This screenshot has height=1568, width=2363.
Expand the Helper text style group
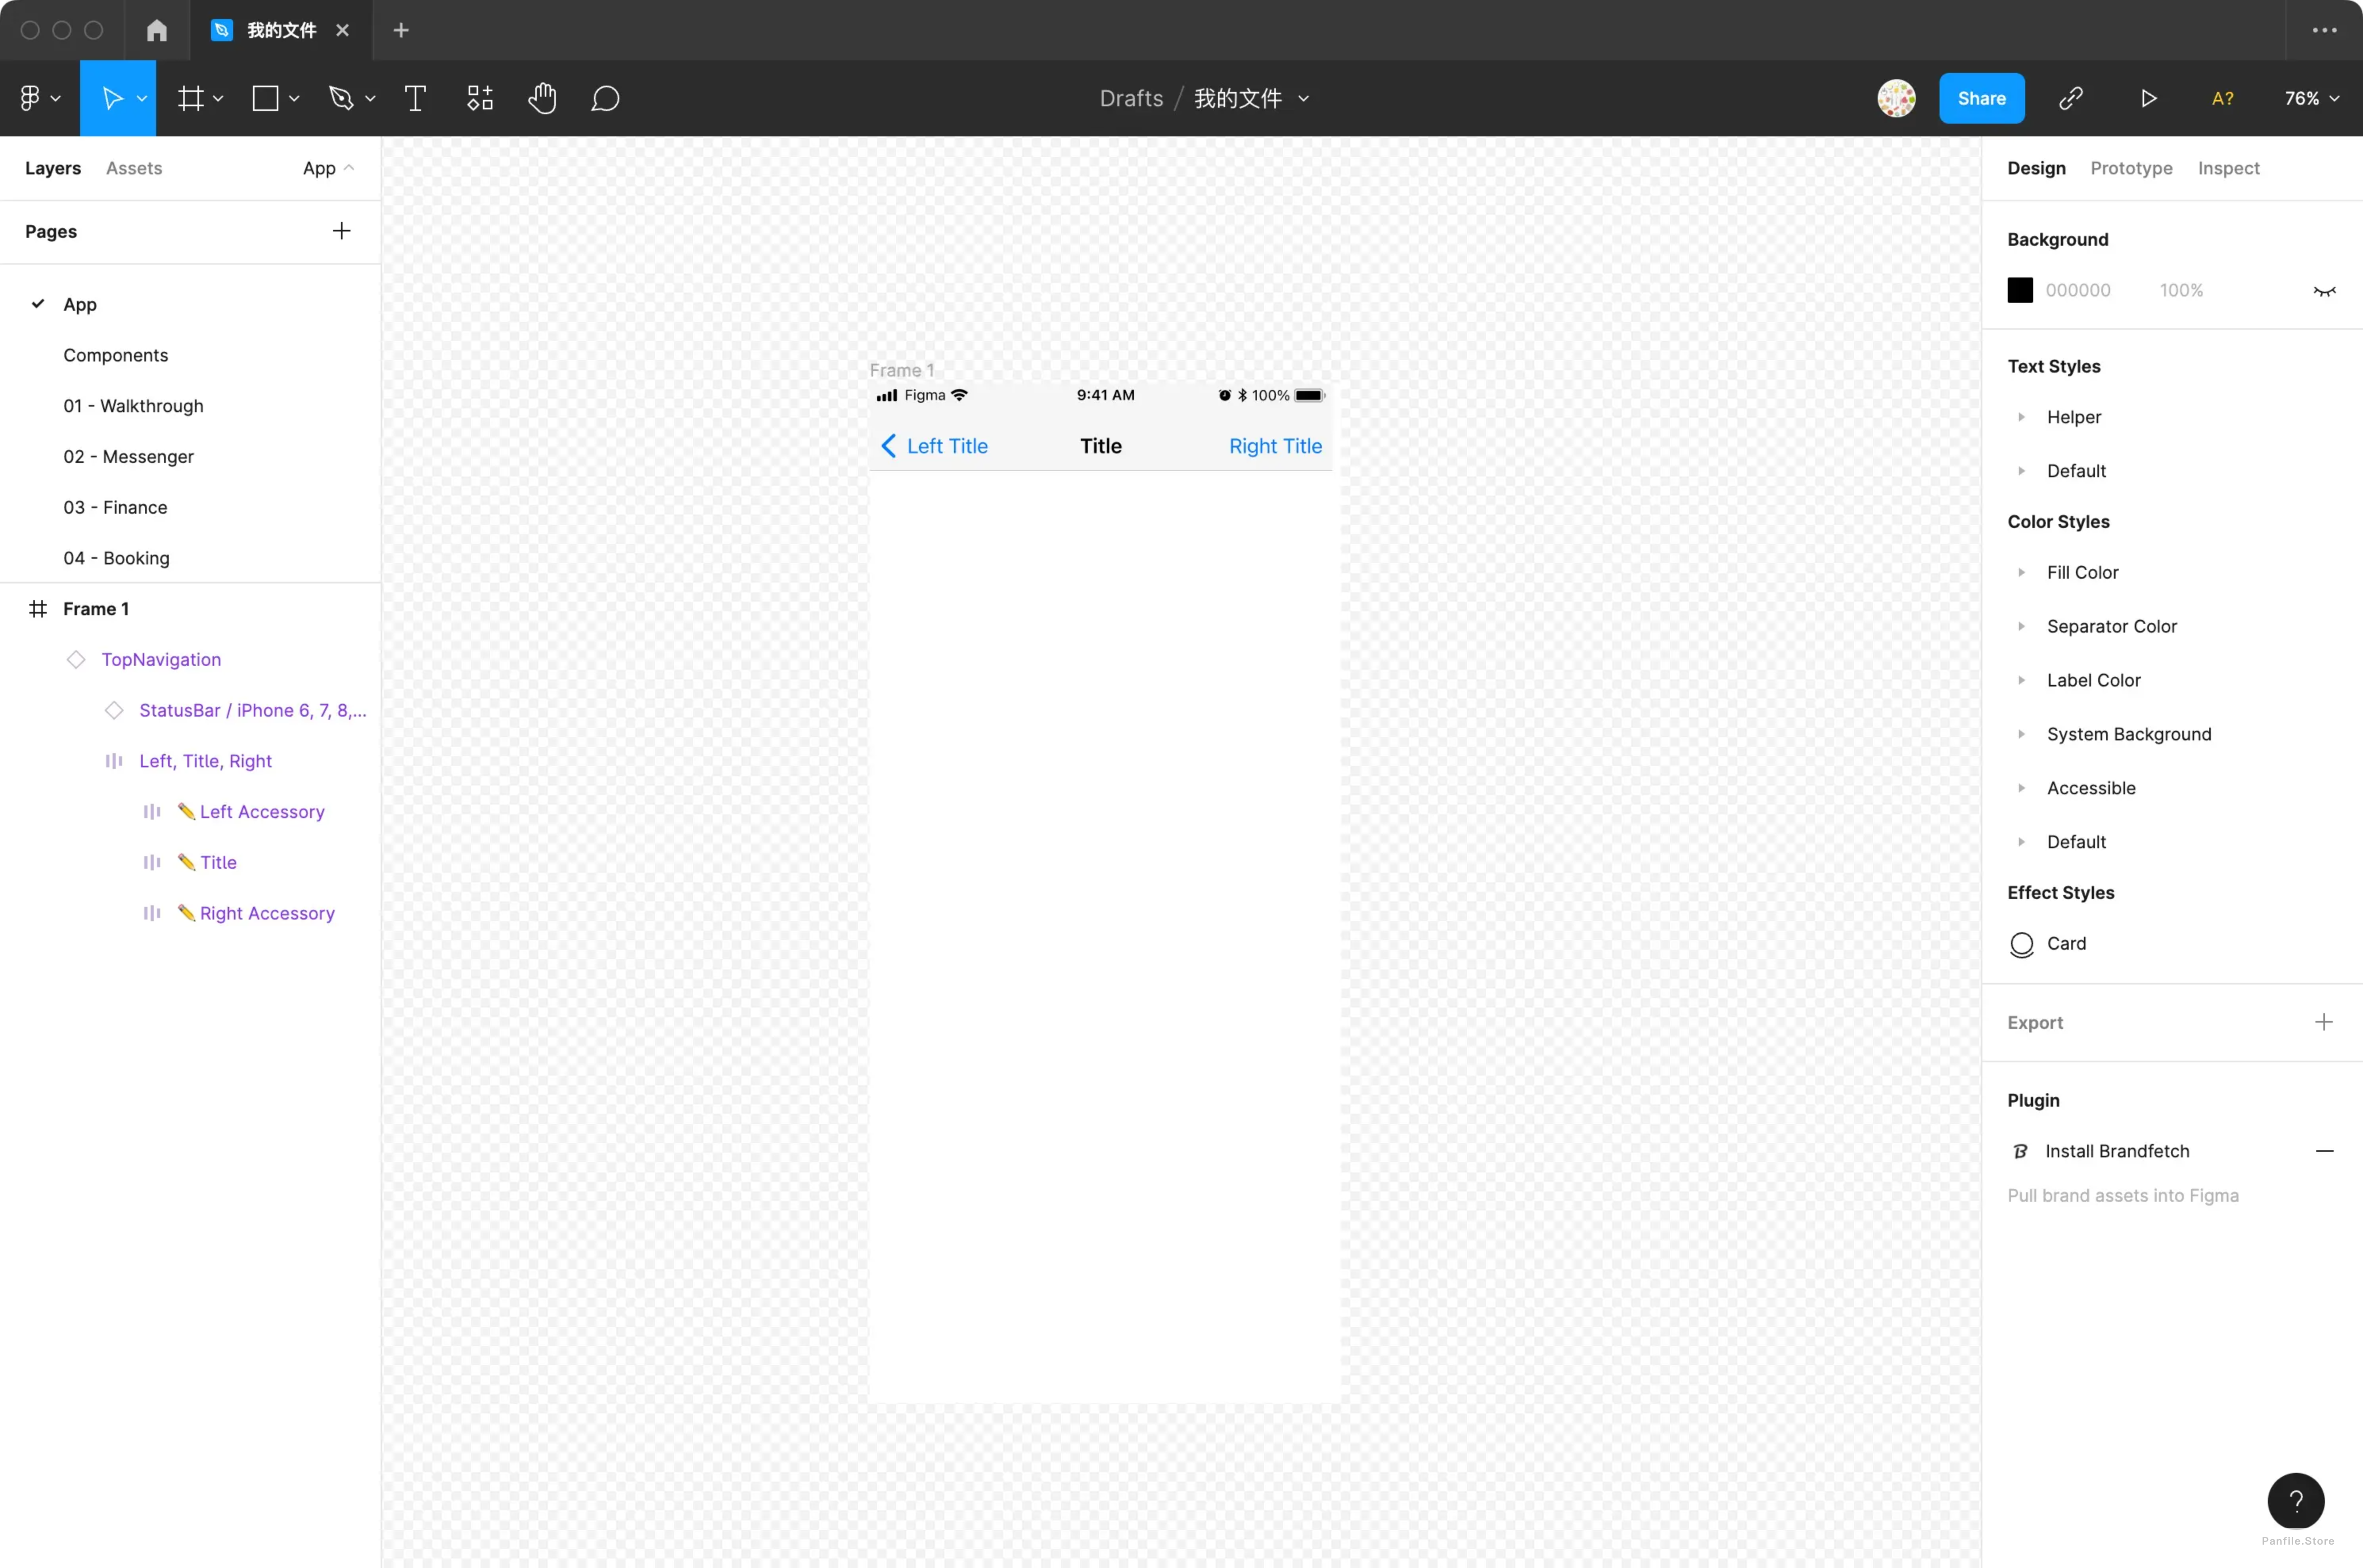(x=2021, y=417)
